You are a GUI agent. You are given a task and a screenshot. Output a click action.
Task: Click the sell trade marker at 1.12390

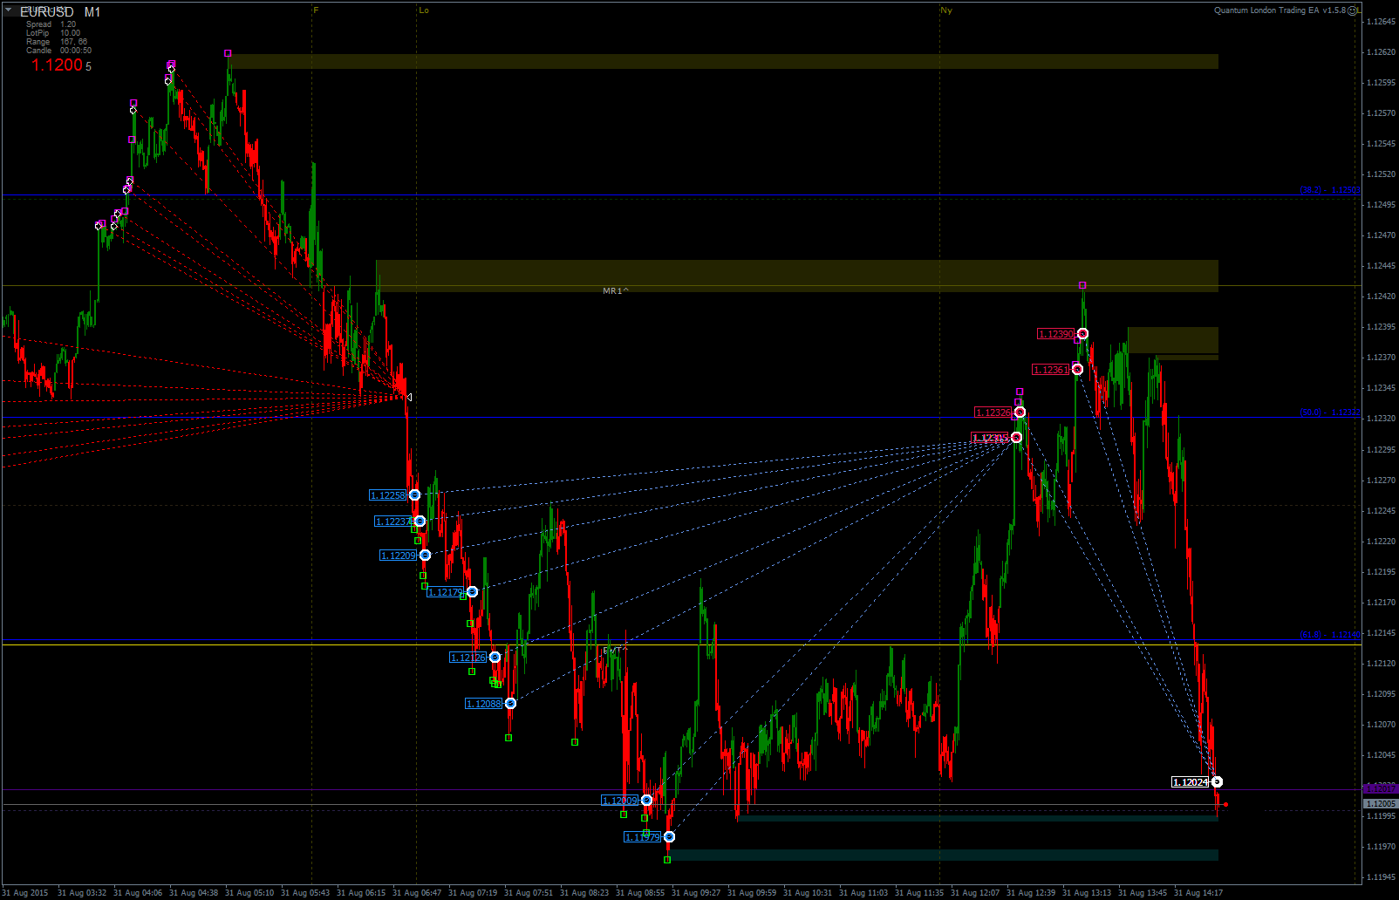1082,334
